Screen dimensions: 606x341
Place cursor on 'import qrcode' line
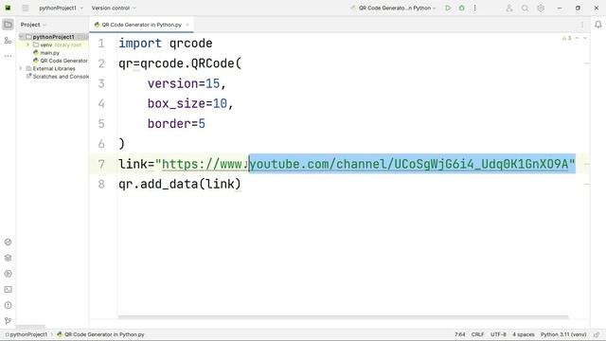coord(166,44)
